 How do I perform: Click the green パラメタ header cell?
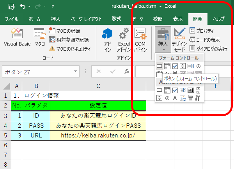[36, 106]
